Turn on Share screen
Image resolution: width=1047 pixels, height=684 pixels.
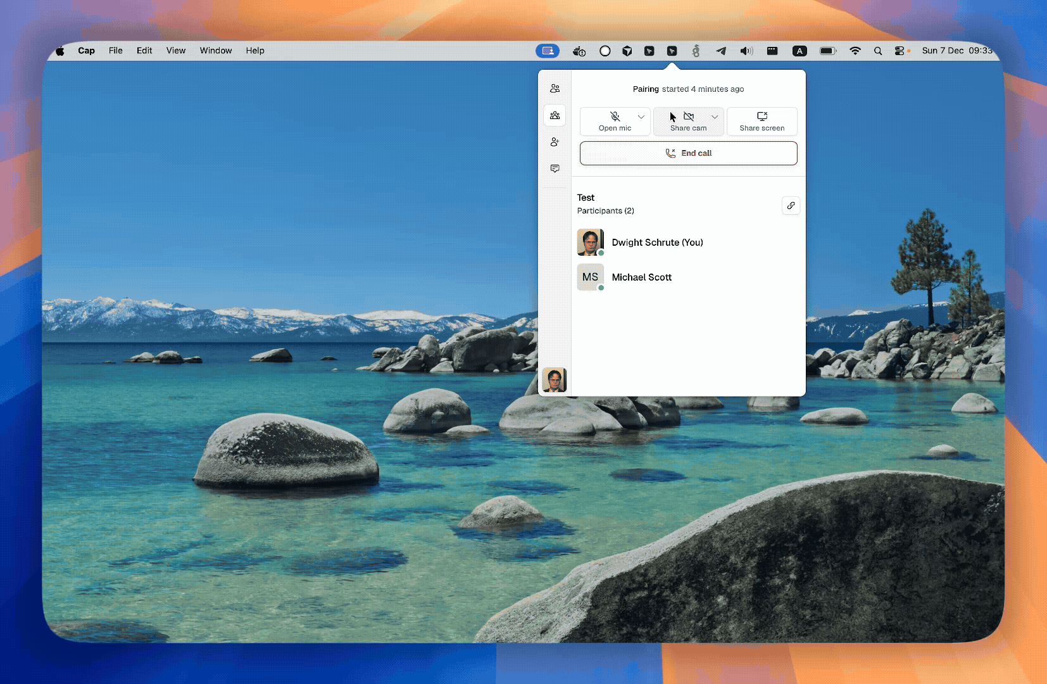[762, 121]
